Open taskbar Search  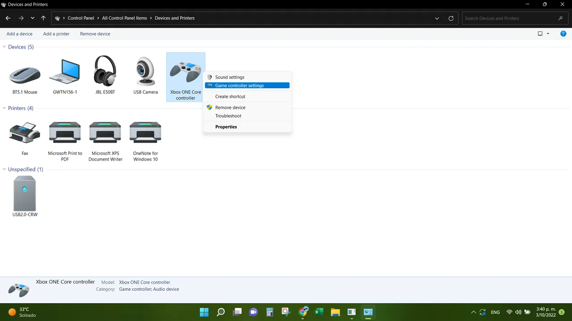pos(221,312)
